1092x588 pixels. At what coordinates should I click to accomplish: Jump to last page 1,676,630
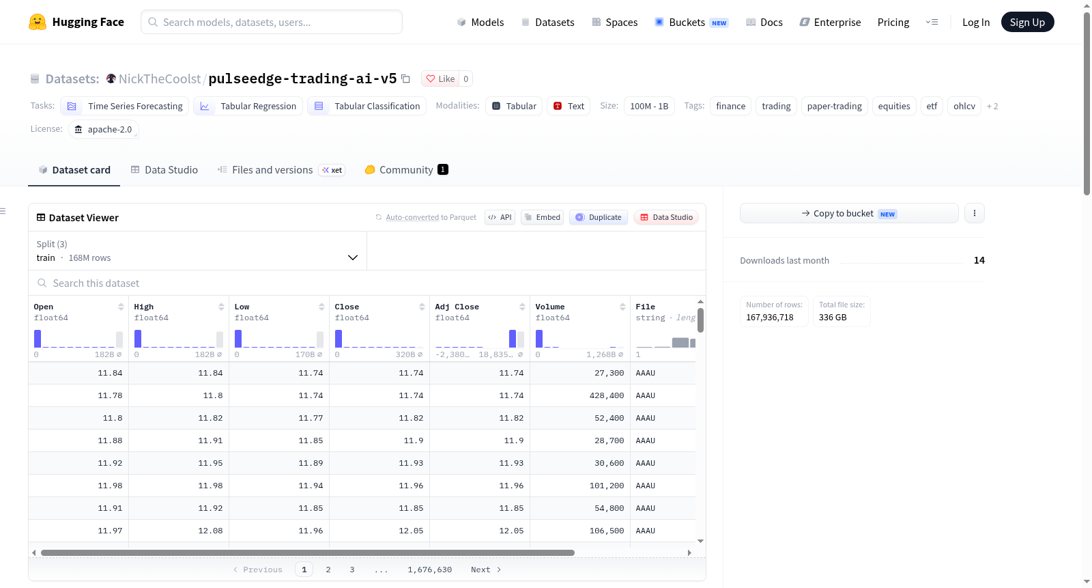tap(429, 570)
